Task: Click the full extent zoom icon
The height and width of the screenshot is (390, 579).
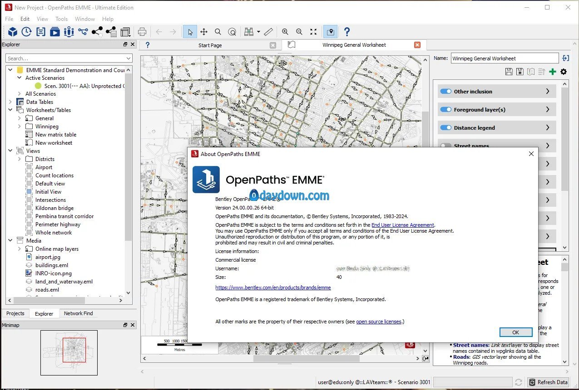Action: coord(313,32)
